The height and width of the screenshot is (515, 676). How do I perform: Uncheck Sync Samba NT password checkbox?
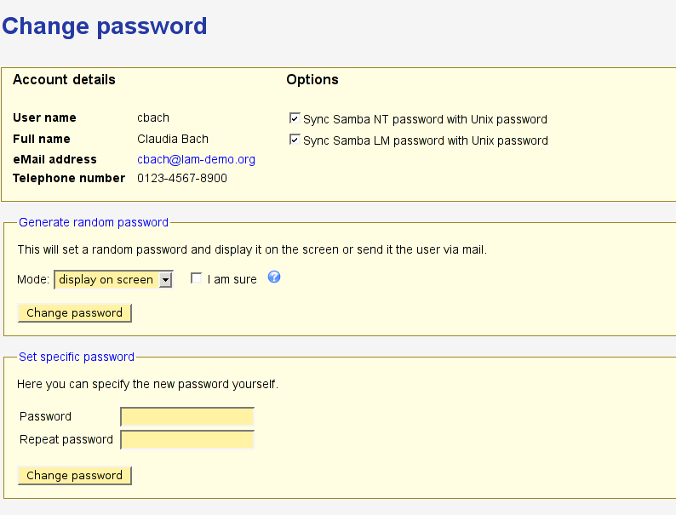pyautogui.click(x=295, y=118)
